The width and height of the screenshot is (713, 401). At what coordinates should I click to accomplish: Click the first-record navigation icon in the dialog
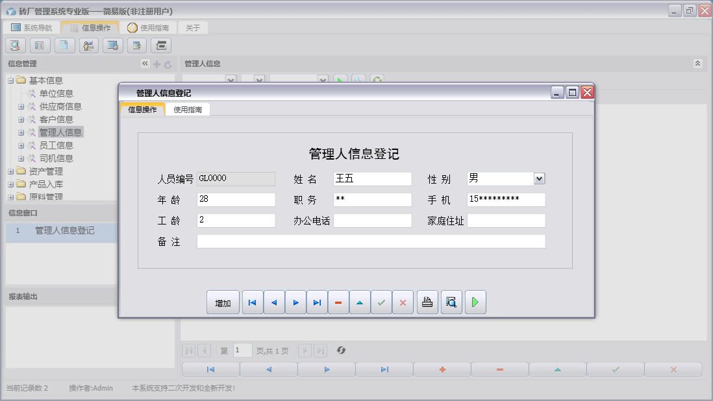click(x=253, y=302)
